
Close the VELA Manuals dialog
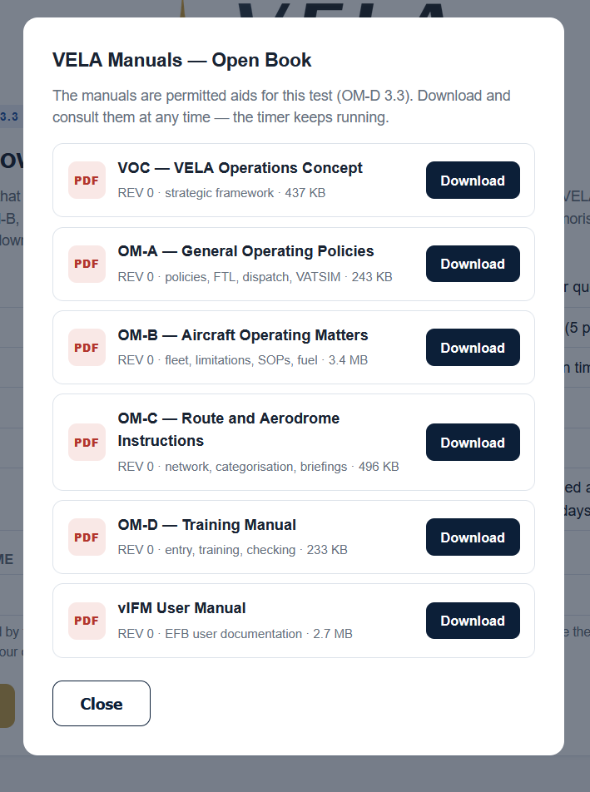102,704
